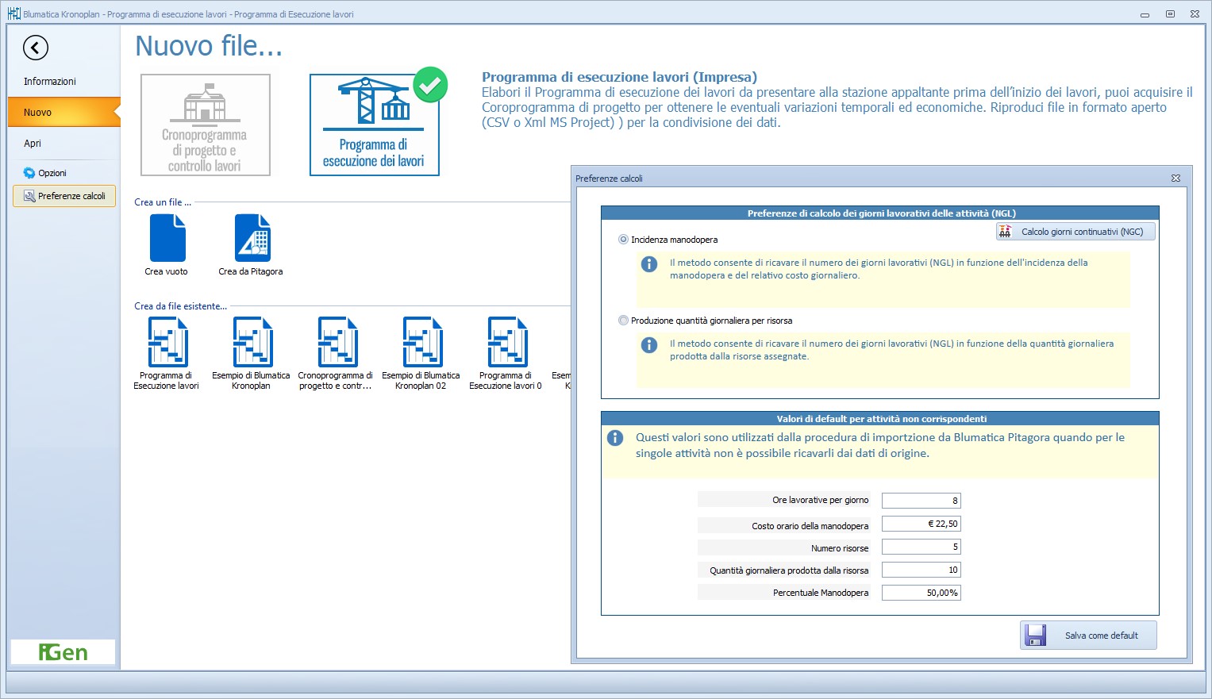
Task: Click Salva come default button
Action: click(1088, 636)
